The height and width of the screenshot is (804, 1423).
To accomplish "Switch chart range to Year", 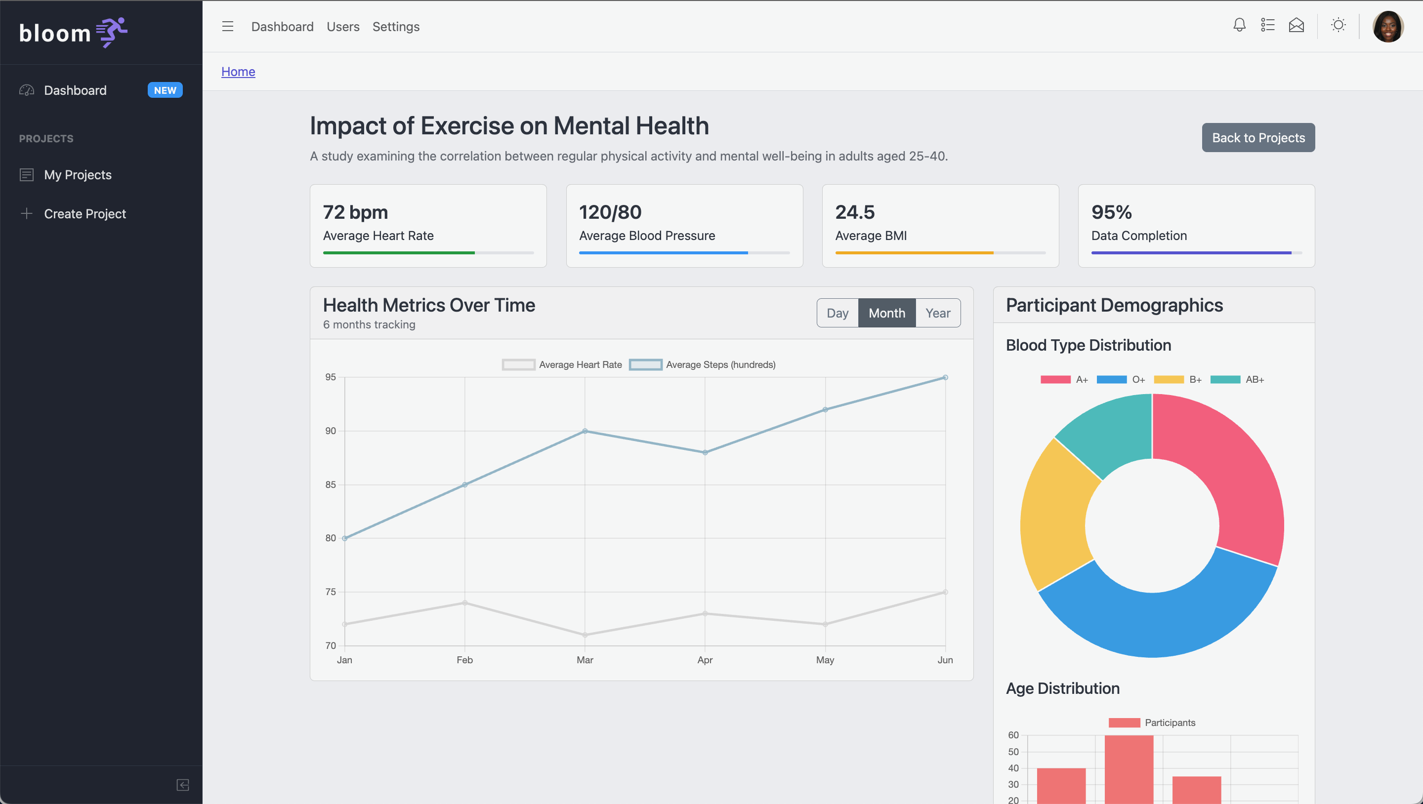I will 937,313.
